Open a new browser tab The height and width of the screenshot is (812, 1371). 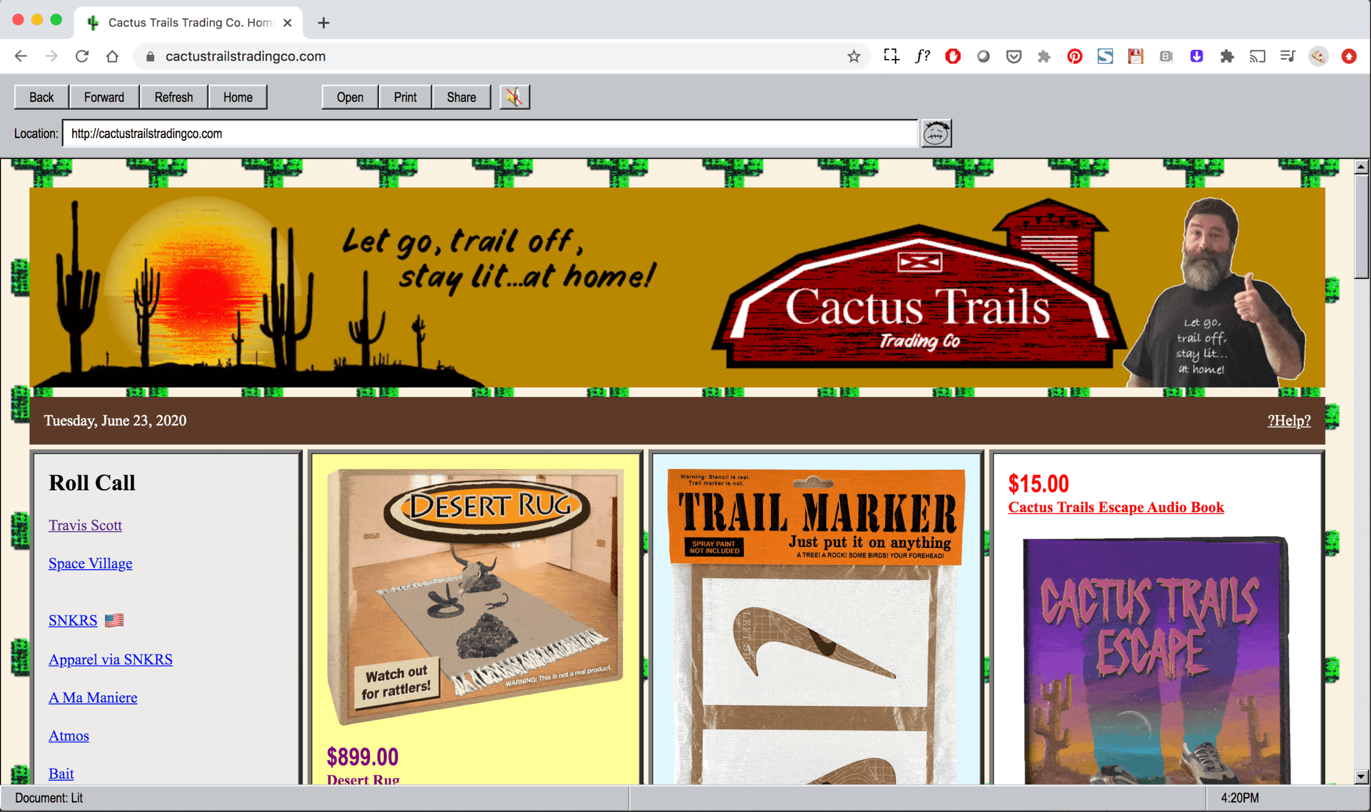[324, 23]
